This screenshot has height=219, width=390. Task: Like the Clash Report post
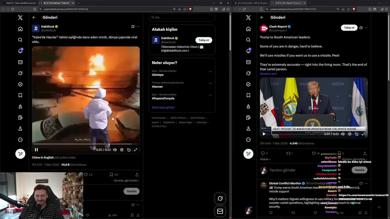314,153
